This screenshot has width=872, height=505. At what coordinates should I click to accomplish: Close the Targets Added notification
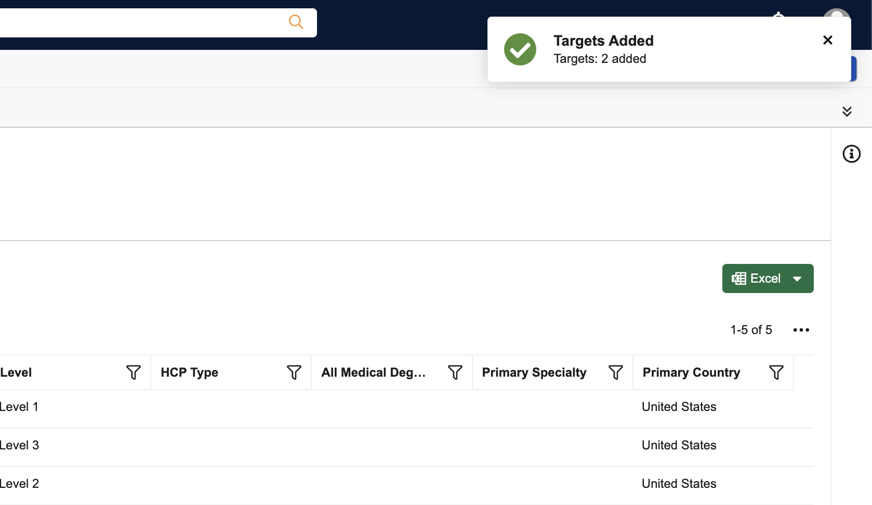pyautogui.click(x=827, y=40)
